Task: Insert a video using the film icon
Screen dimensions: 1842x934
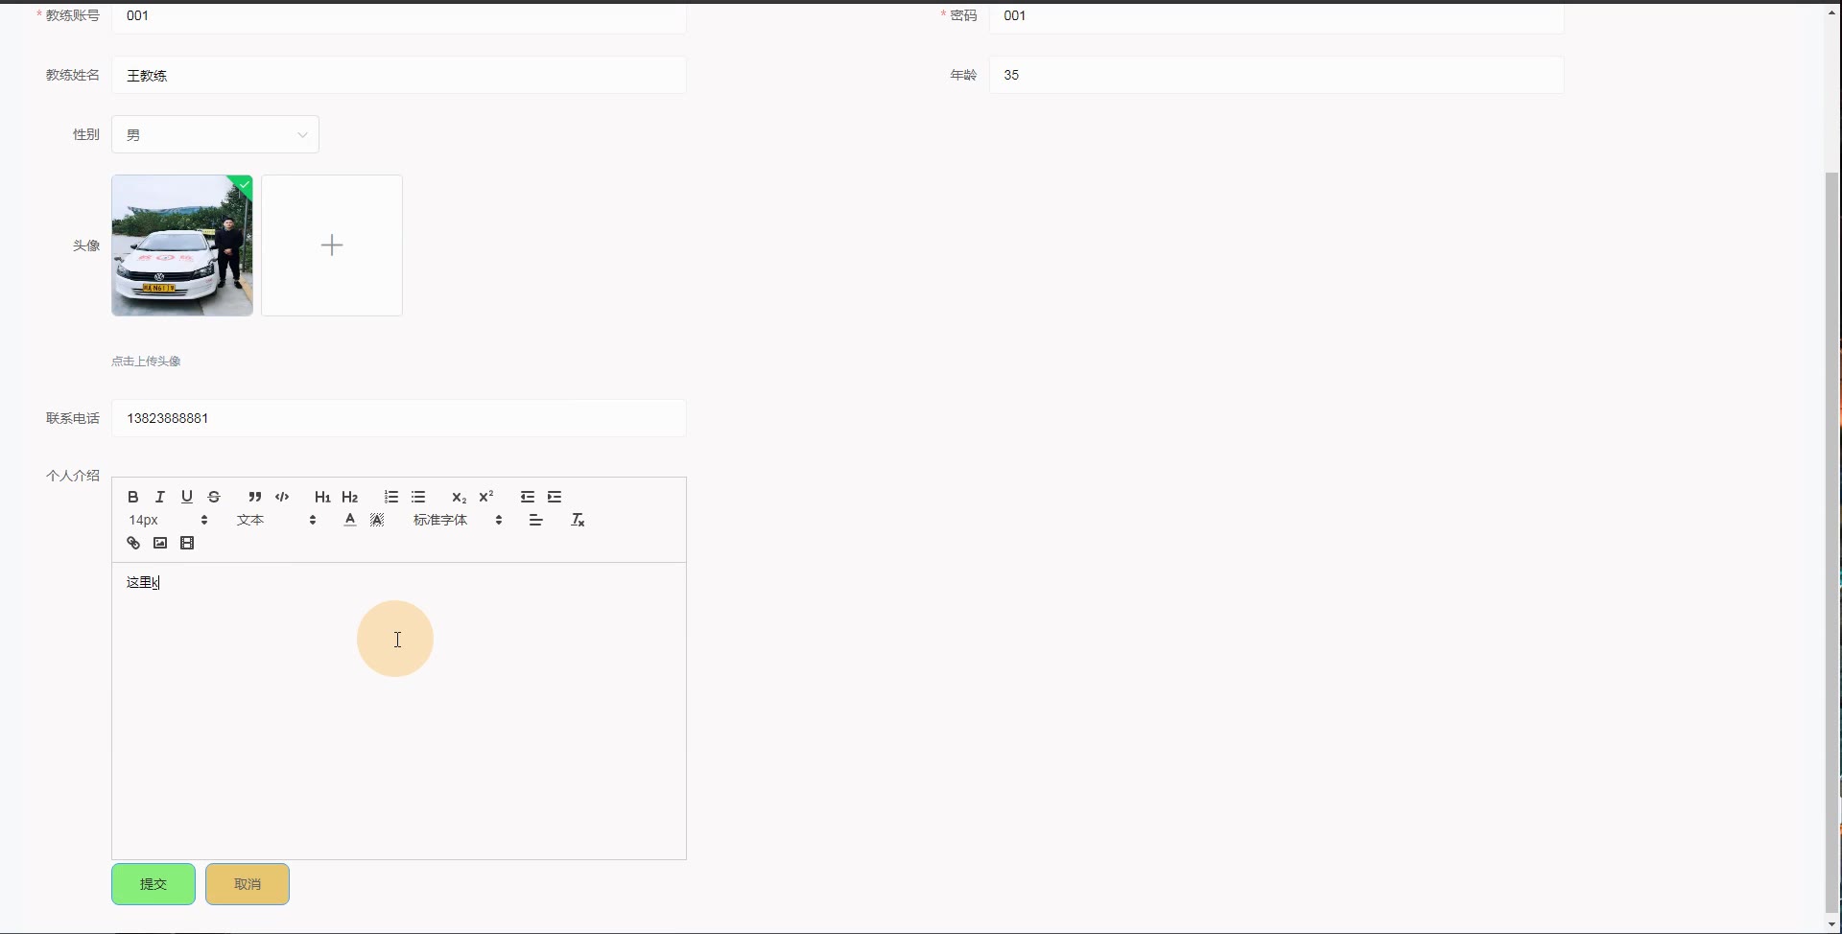Action: pyautogui.click(x=187, y=543)
